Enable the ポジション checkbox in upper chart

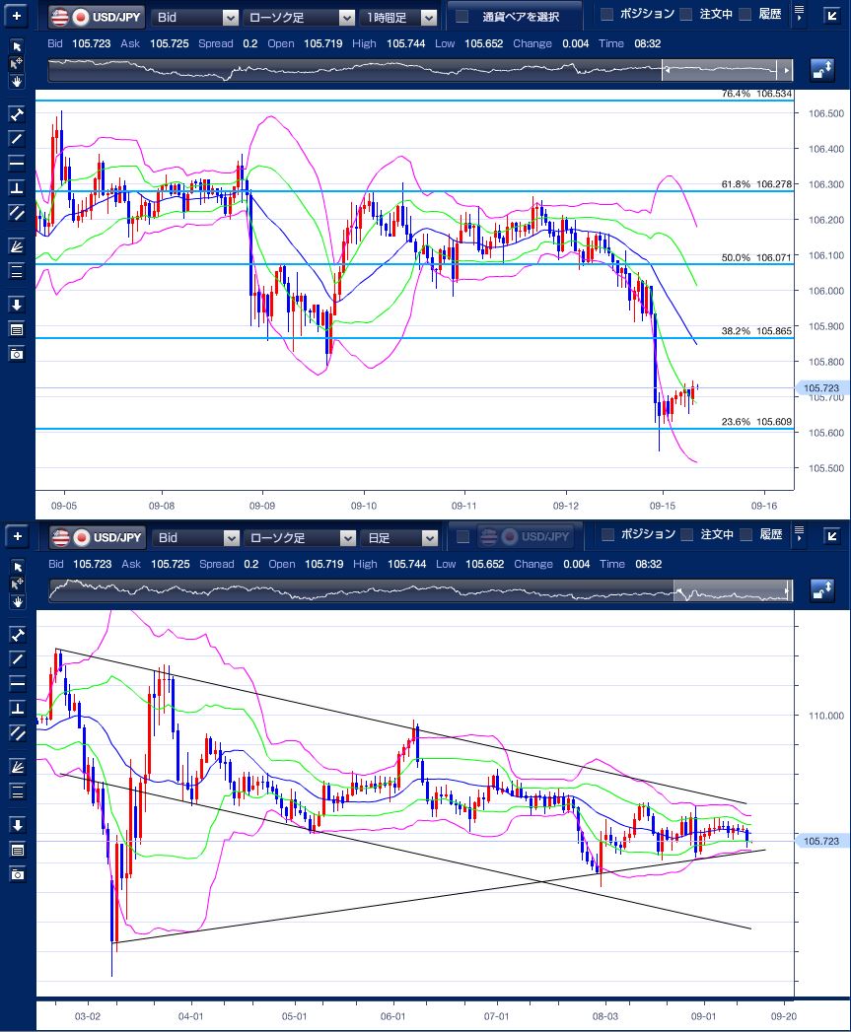pyautogui.click(x=607, y=15)
